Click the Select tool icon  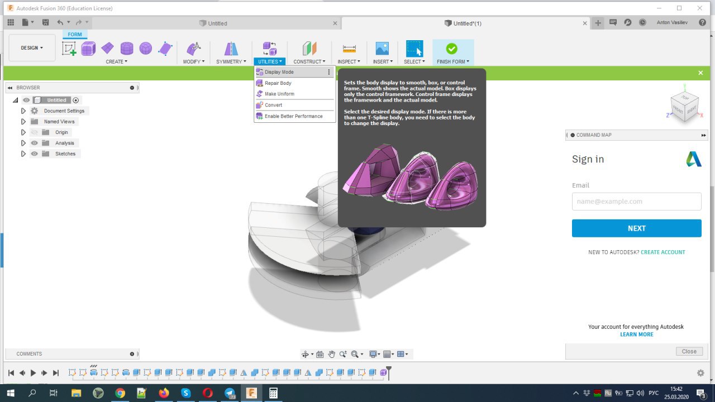[414, 49]
